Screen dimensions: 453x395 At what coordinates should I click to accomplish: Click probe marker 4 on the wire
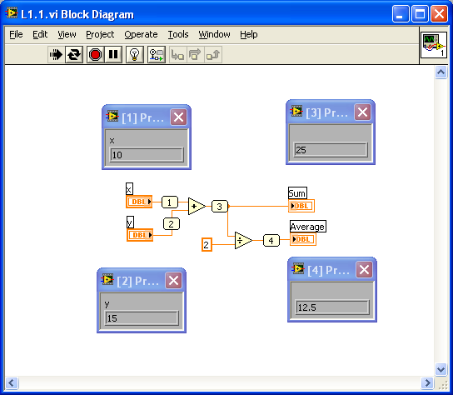point(271,240)
